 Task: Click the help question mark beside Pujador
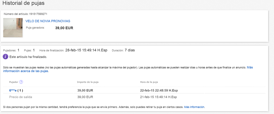coord(21,82)
